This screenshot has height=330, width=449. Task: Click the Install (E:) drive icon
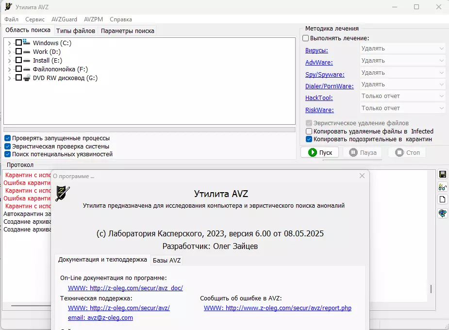27,60
